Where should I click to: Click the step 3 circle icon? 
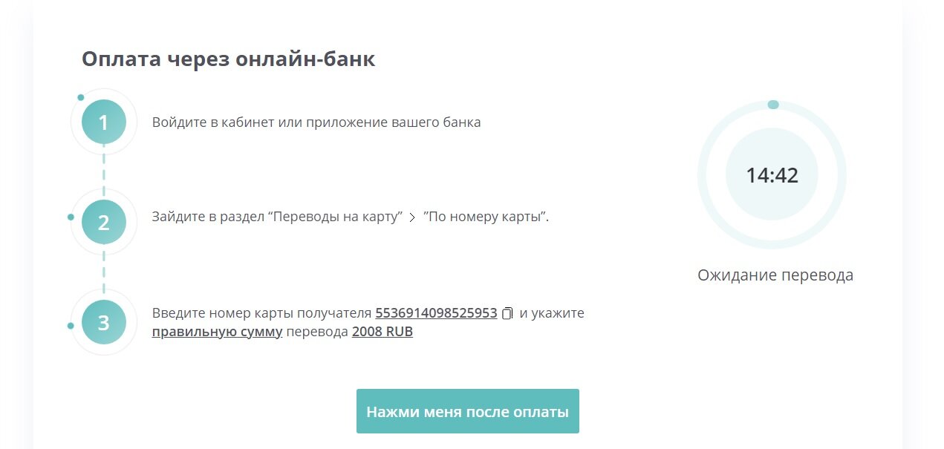click(x=104, y=322)
